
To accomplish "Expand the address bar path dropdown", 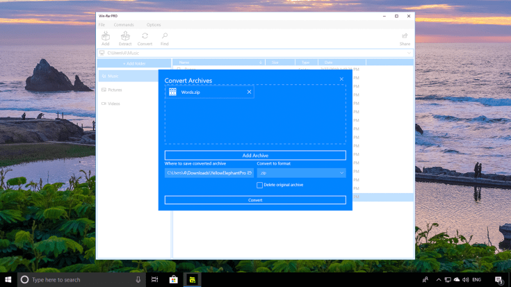I will (x=408, y=53).
